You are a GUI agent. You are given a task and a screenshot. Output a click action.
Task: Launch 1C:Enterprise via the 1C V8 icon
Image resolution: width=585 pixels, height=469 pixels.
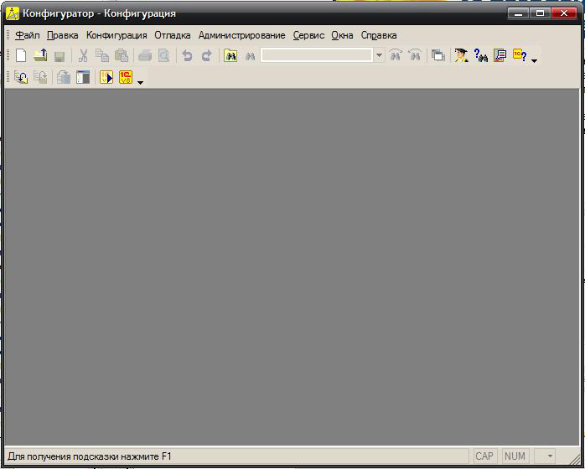[x=126, y=78]
